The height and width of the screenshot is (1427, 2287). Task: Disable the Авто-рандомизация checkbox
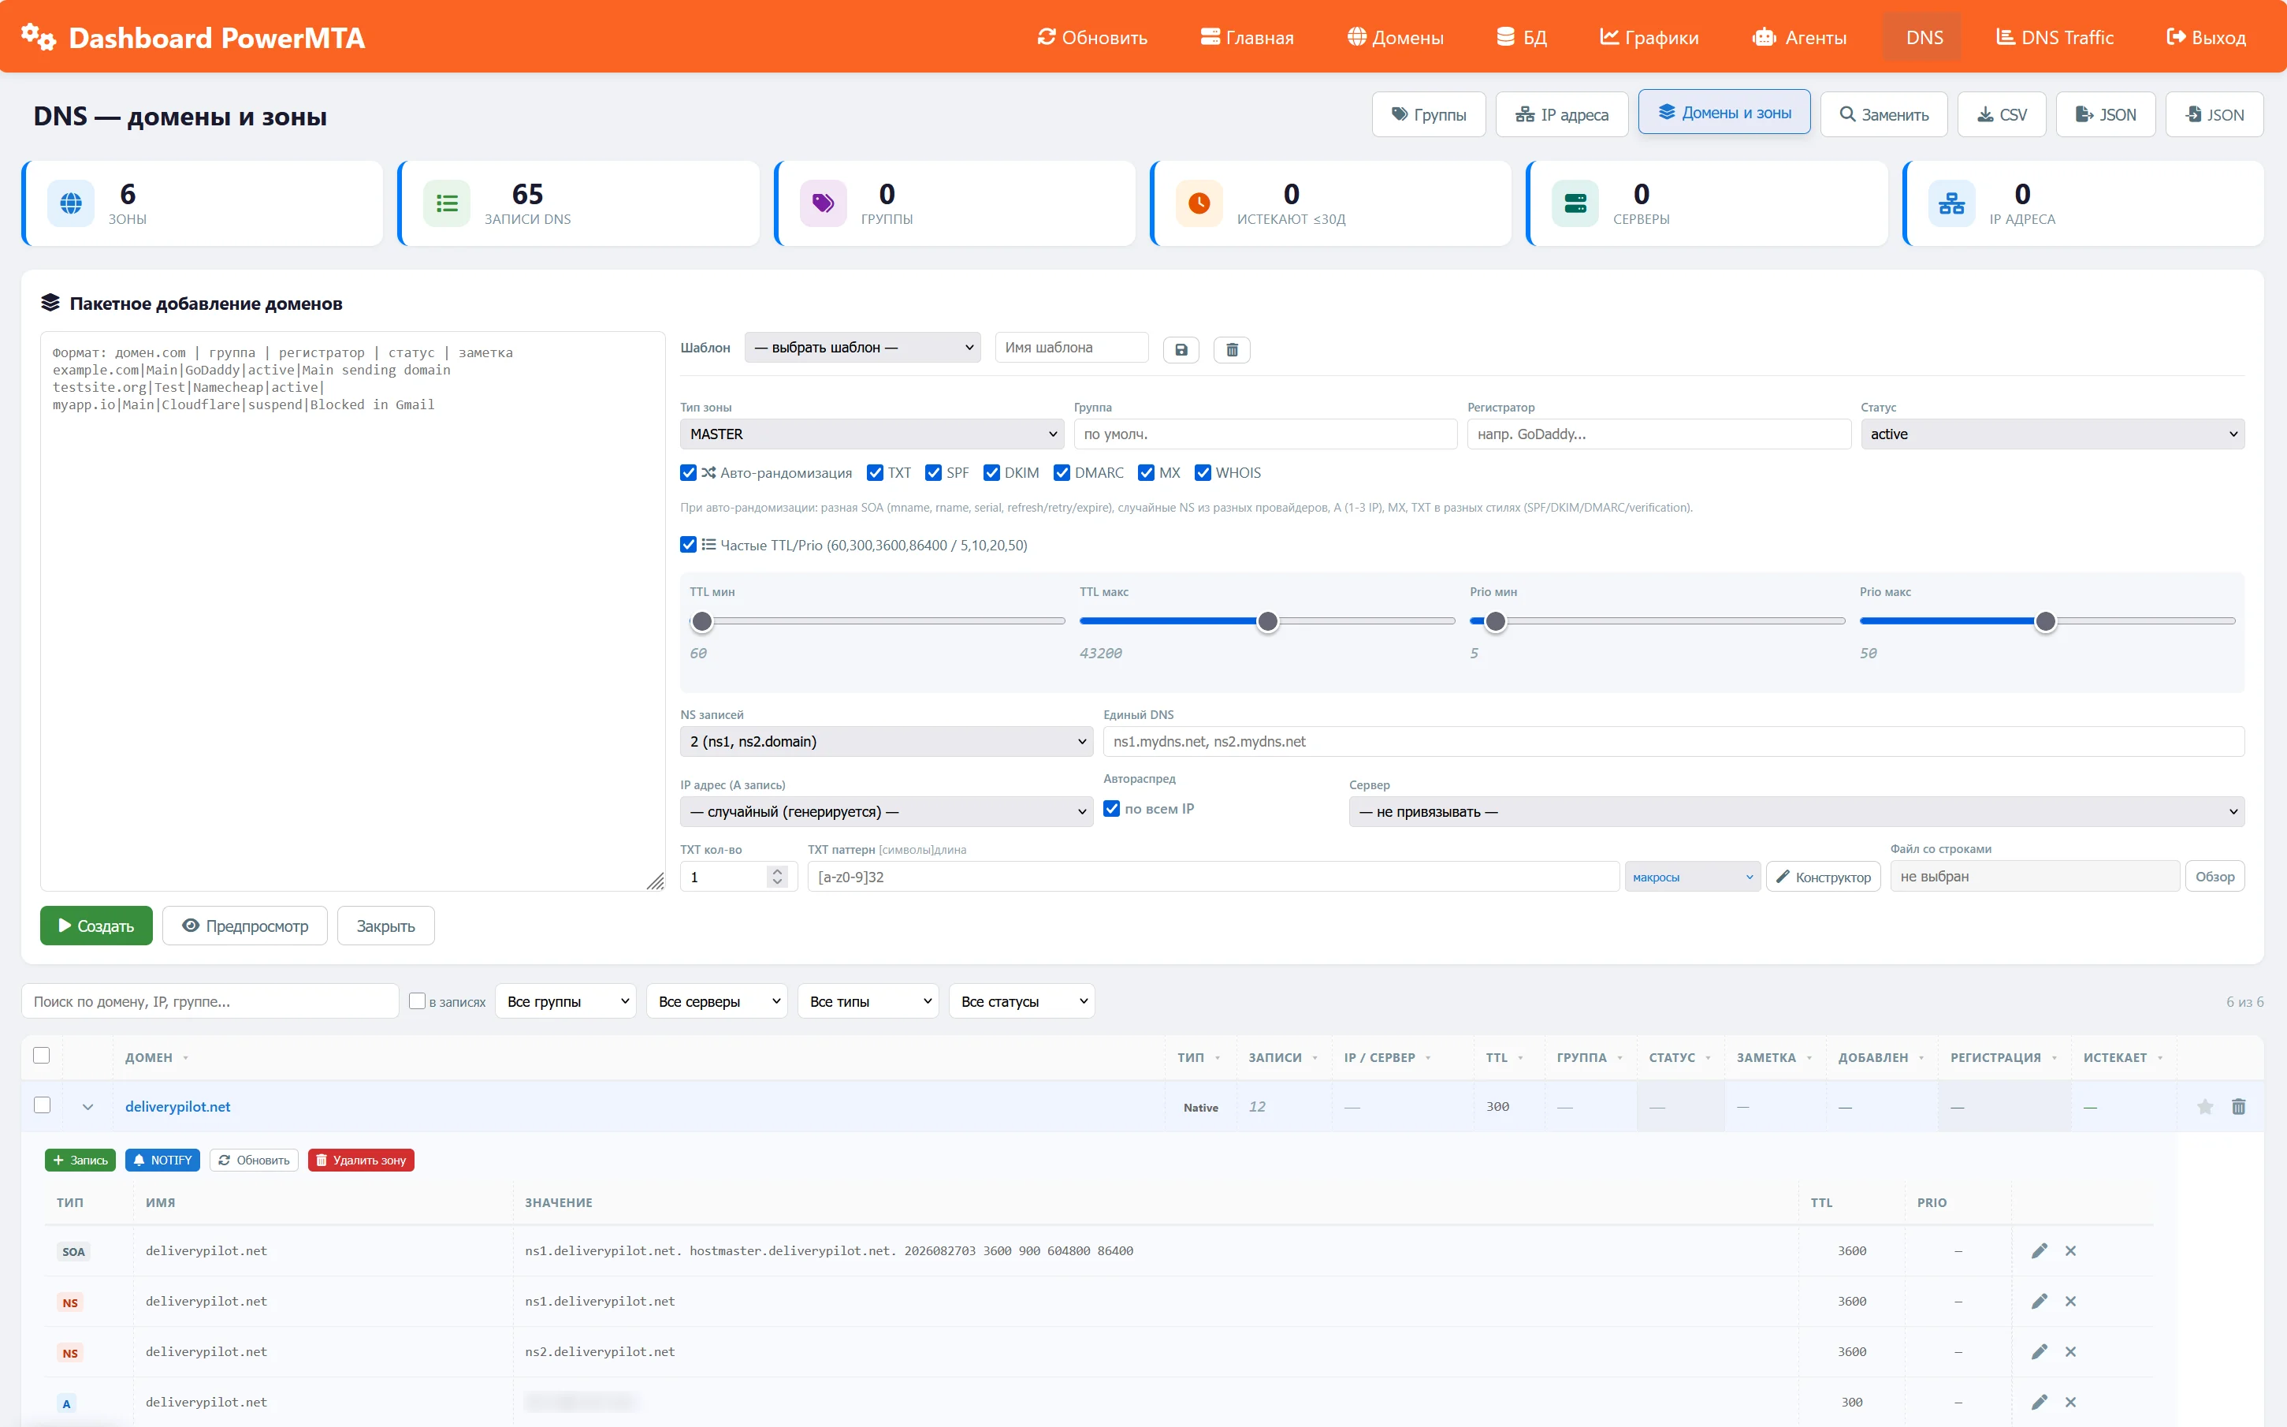click(689, 473)
